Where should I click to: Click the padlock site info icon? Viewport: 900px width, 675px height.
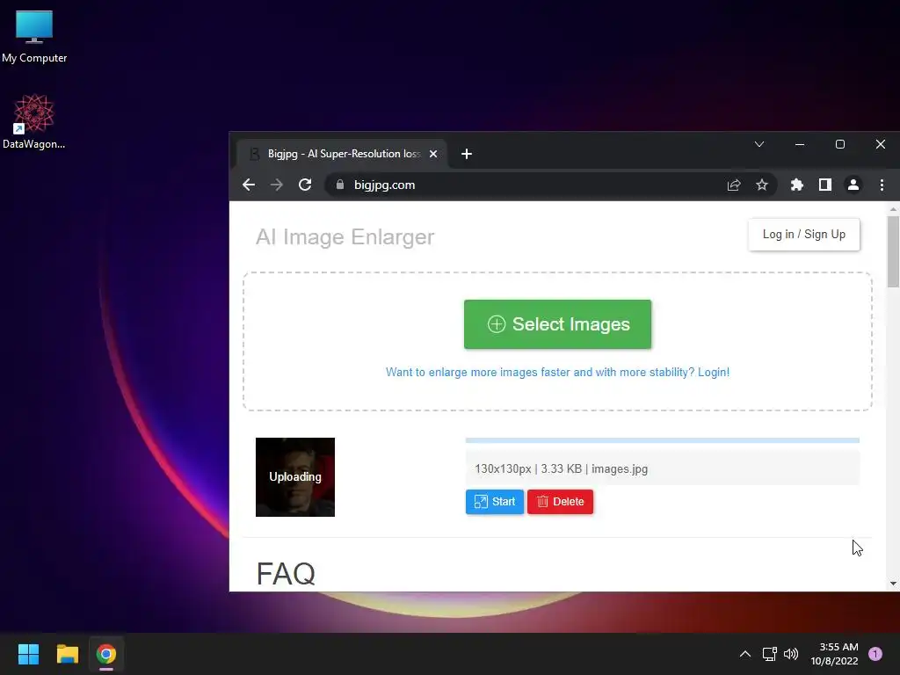pyautogui.click(x=340, y=185)
